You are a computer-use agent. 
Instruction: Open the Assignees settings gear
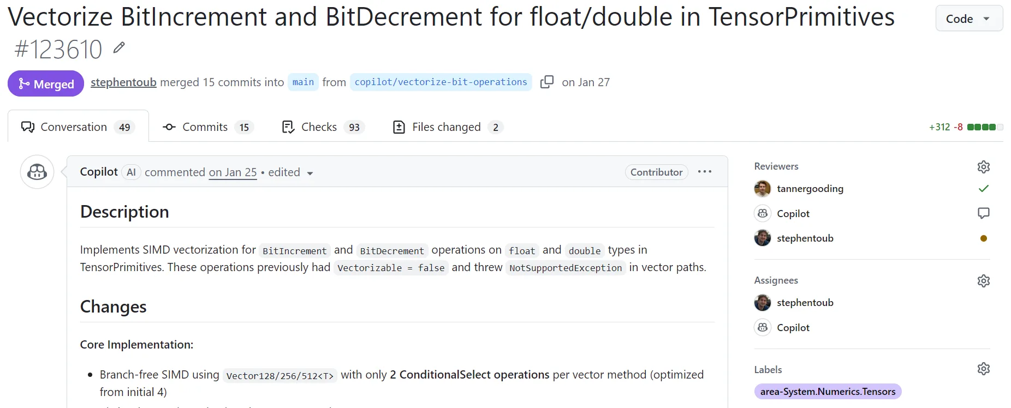pyautogui.click(x=983, y=281)
